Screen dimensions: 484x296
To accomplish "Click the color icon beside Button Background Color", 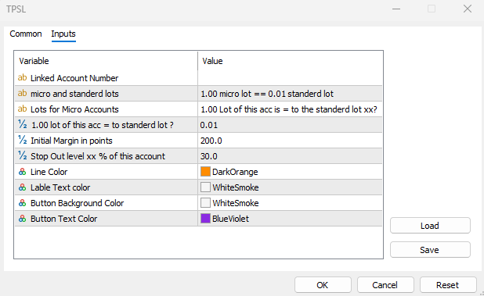I will click(x=22, y=203).
